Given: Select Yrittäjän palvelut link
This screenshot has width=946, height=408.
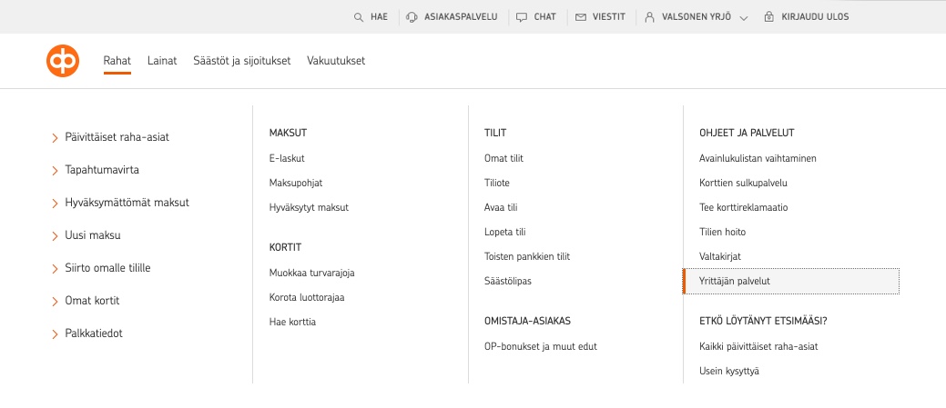Looking at the screenshot, I should [x=734, y=282].
